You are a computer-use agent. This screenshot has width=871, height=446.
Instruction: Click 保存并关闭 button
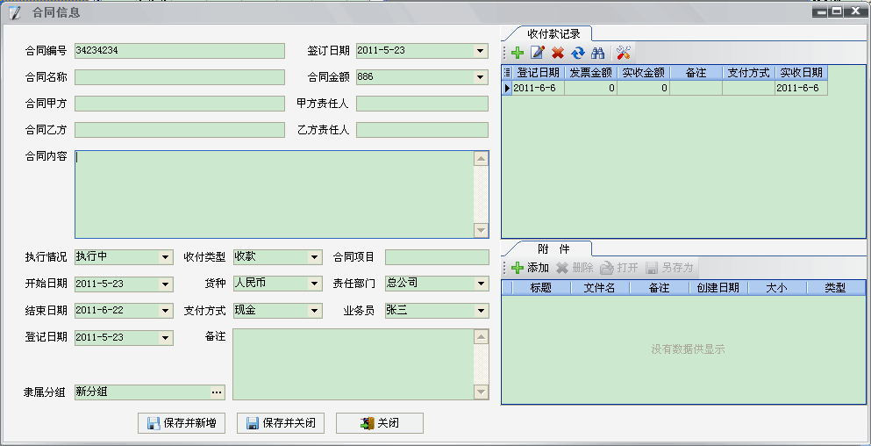[x=281, y=423]
